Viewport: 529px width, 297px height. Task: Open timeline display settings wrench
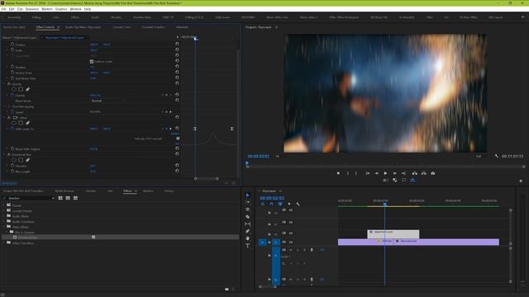(298, 204)
